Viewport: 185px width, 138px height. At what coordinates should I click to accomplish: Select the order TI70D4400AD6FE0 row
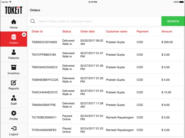tap(106, 130)
